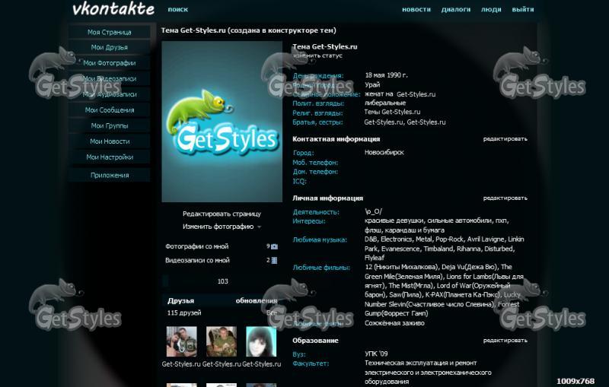Click hometown Урай link

(x=372, y=84)
